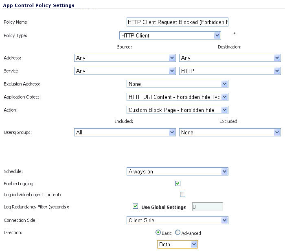Viewport: 285px width, 252px height.
Task: Open the Source Service dropdown
Action: pos(125,71)
